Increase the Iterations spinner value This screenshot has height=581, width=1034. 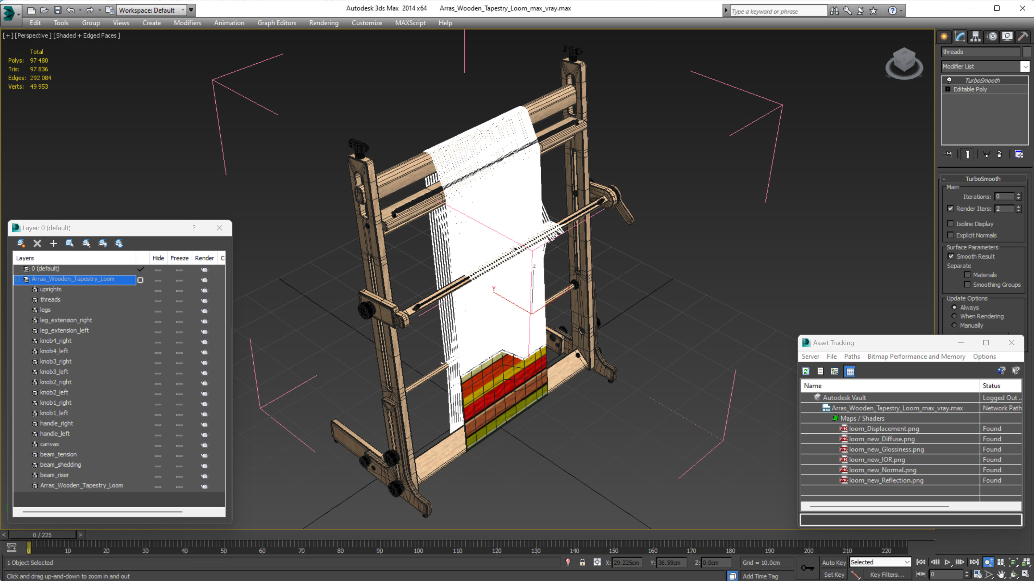[x=1018, y=194]
